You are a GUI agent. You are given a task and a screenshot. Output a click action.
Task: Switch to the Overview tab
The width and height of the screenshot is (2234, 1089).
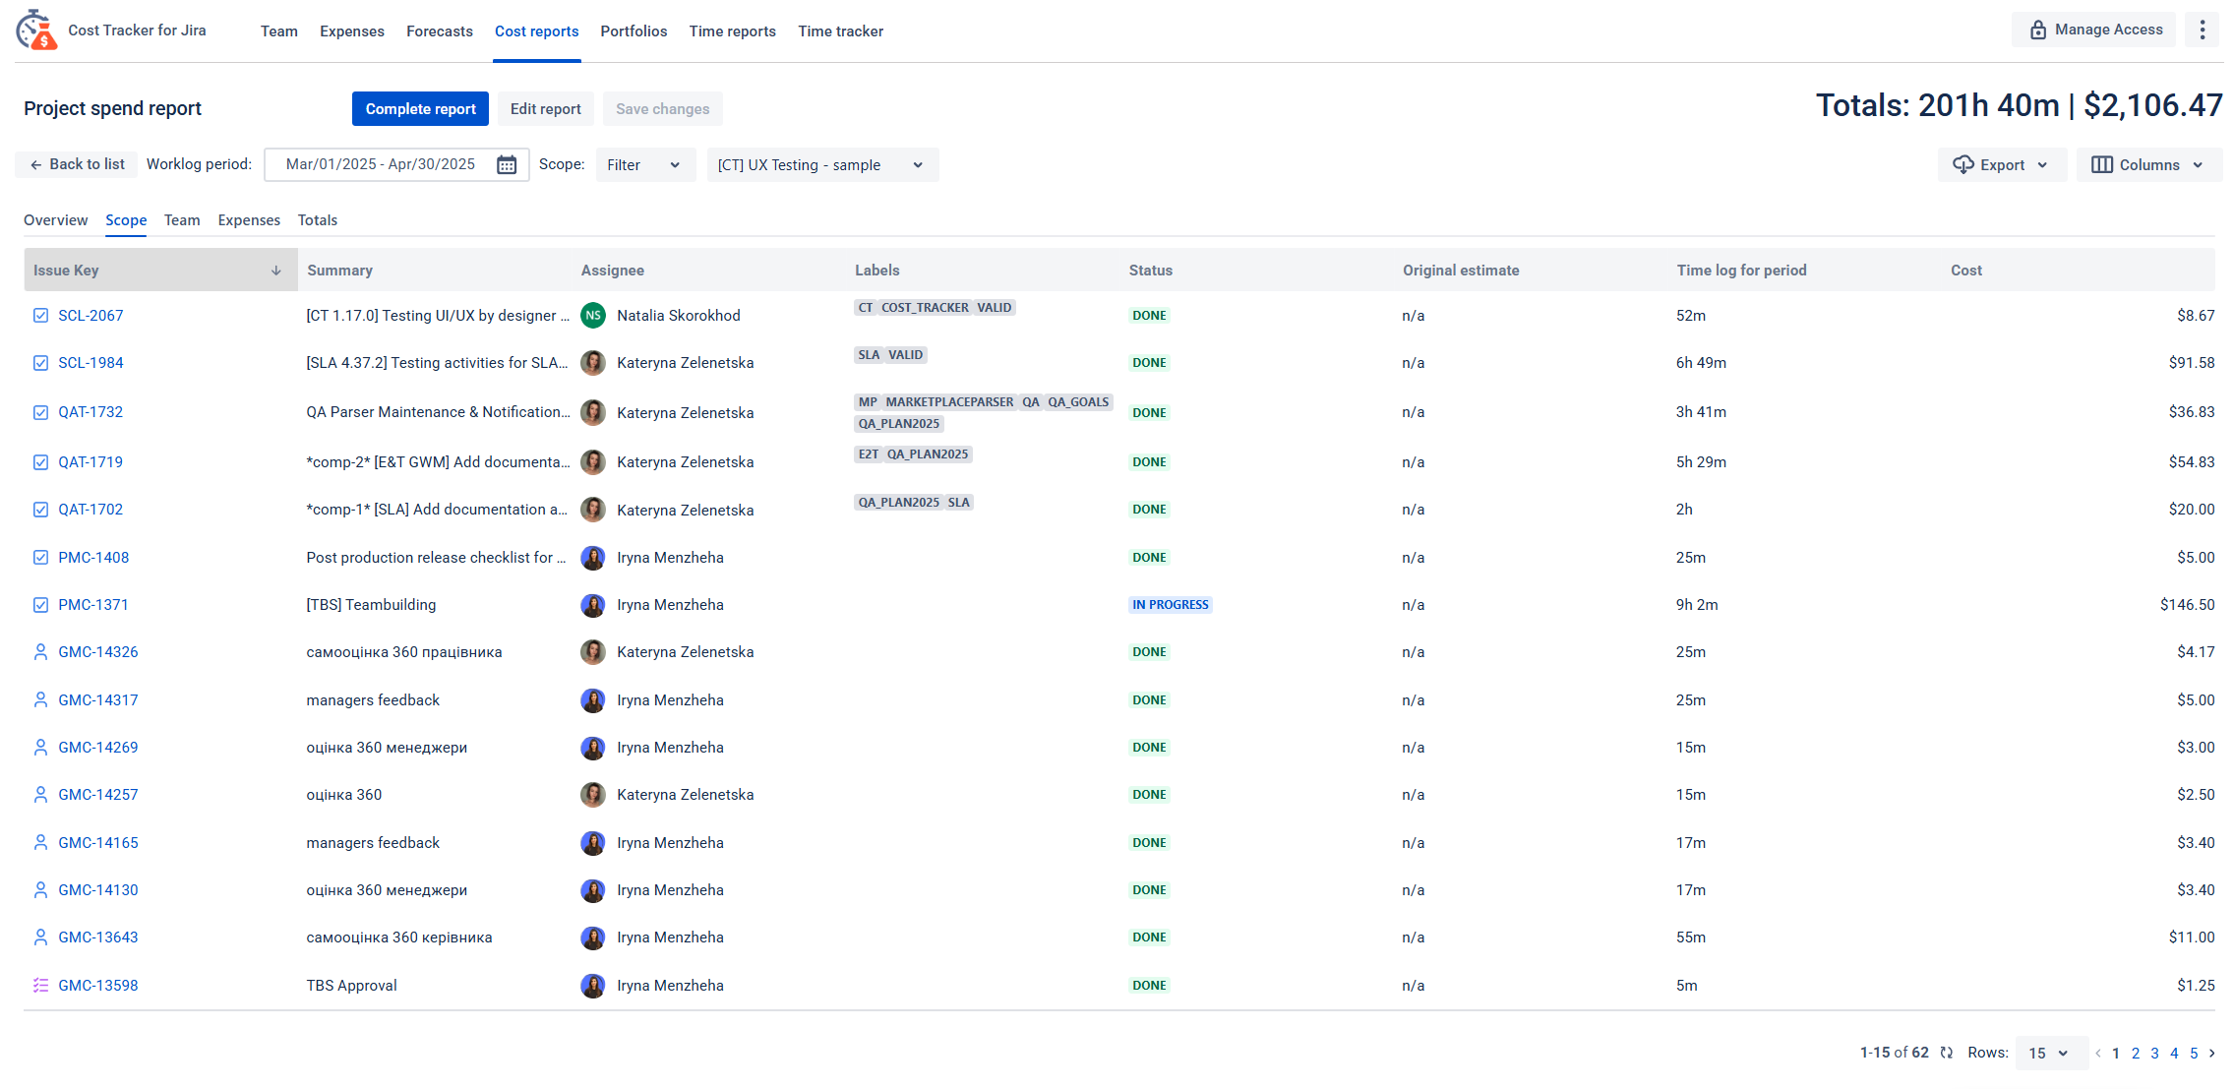pyautogui.click(x=55, y=220)
